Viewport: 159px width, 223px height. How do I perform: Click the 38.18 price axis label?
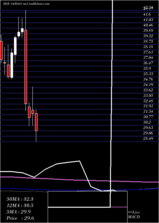pyautogui.click(x=148, y=47)
